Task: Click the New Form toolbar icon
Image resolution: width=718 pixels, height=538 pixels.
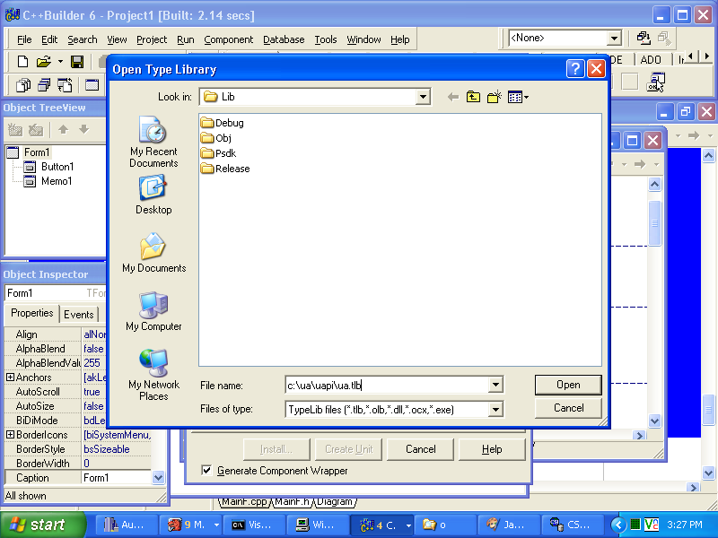Action: pyautogui.click(x=92, y=85)
